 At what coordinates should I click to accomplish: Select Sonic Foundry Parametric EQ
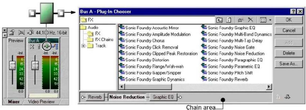(234, 66)
